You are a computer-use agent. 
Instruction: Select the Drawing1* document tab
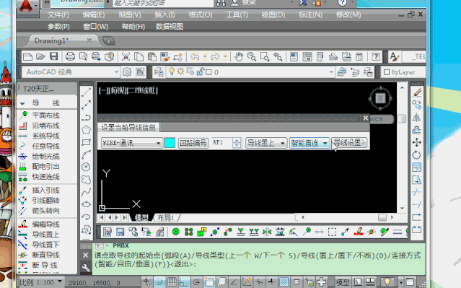click(51, 40)
